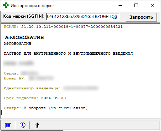Click the Запросить button
Viewport: 161px width, 131px height.
click(x=141, y=17)
